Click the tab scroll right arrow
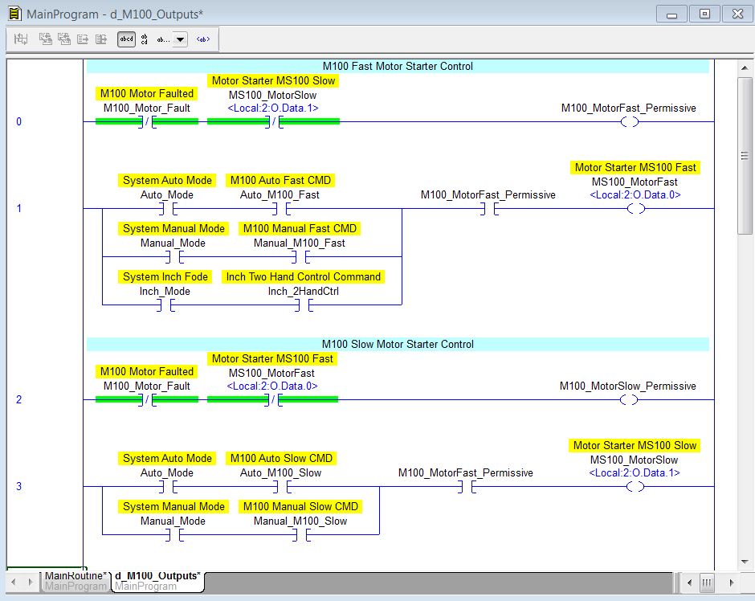The image size is (755, 601). (x=31, y=582)
